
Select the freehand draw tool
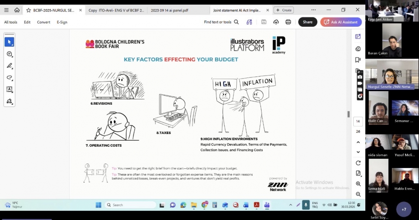click(x=9, y=77)
